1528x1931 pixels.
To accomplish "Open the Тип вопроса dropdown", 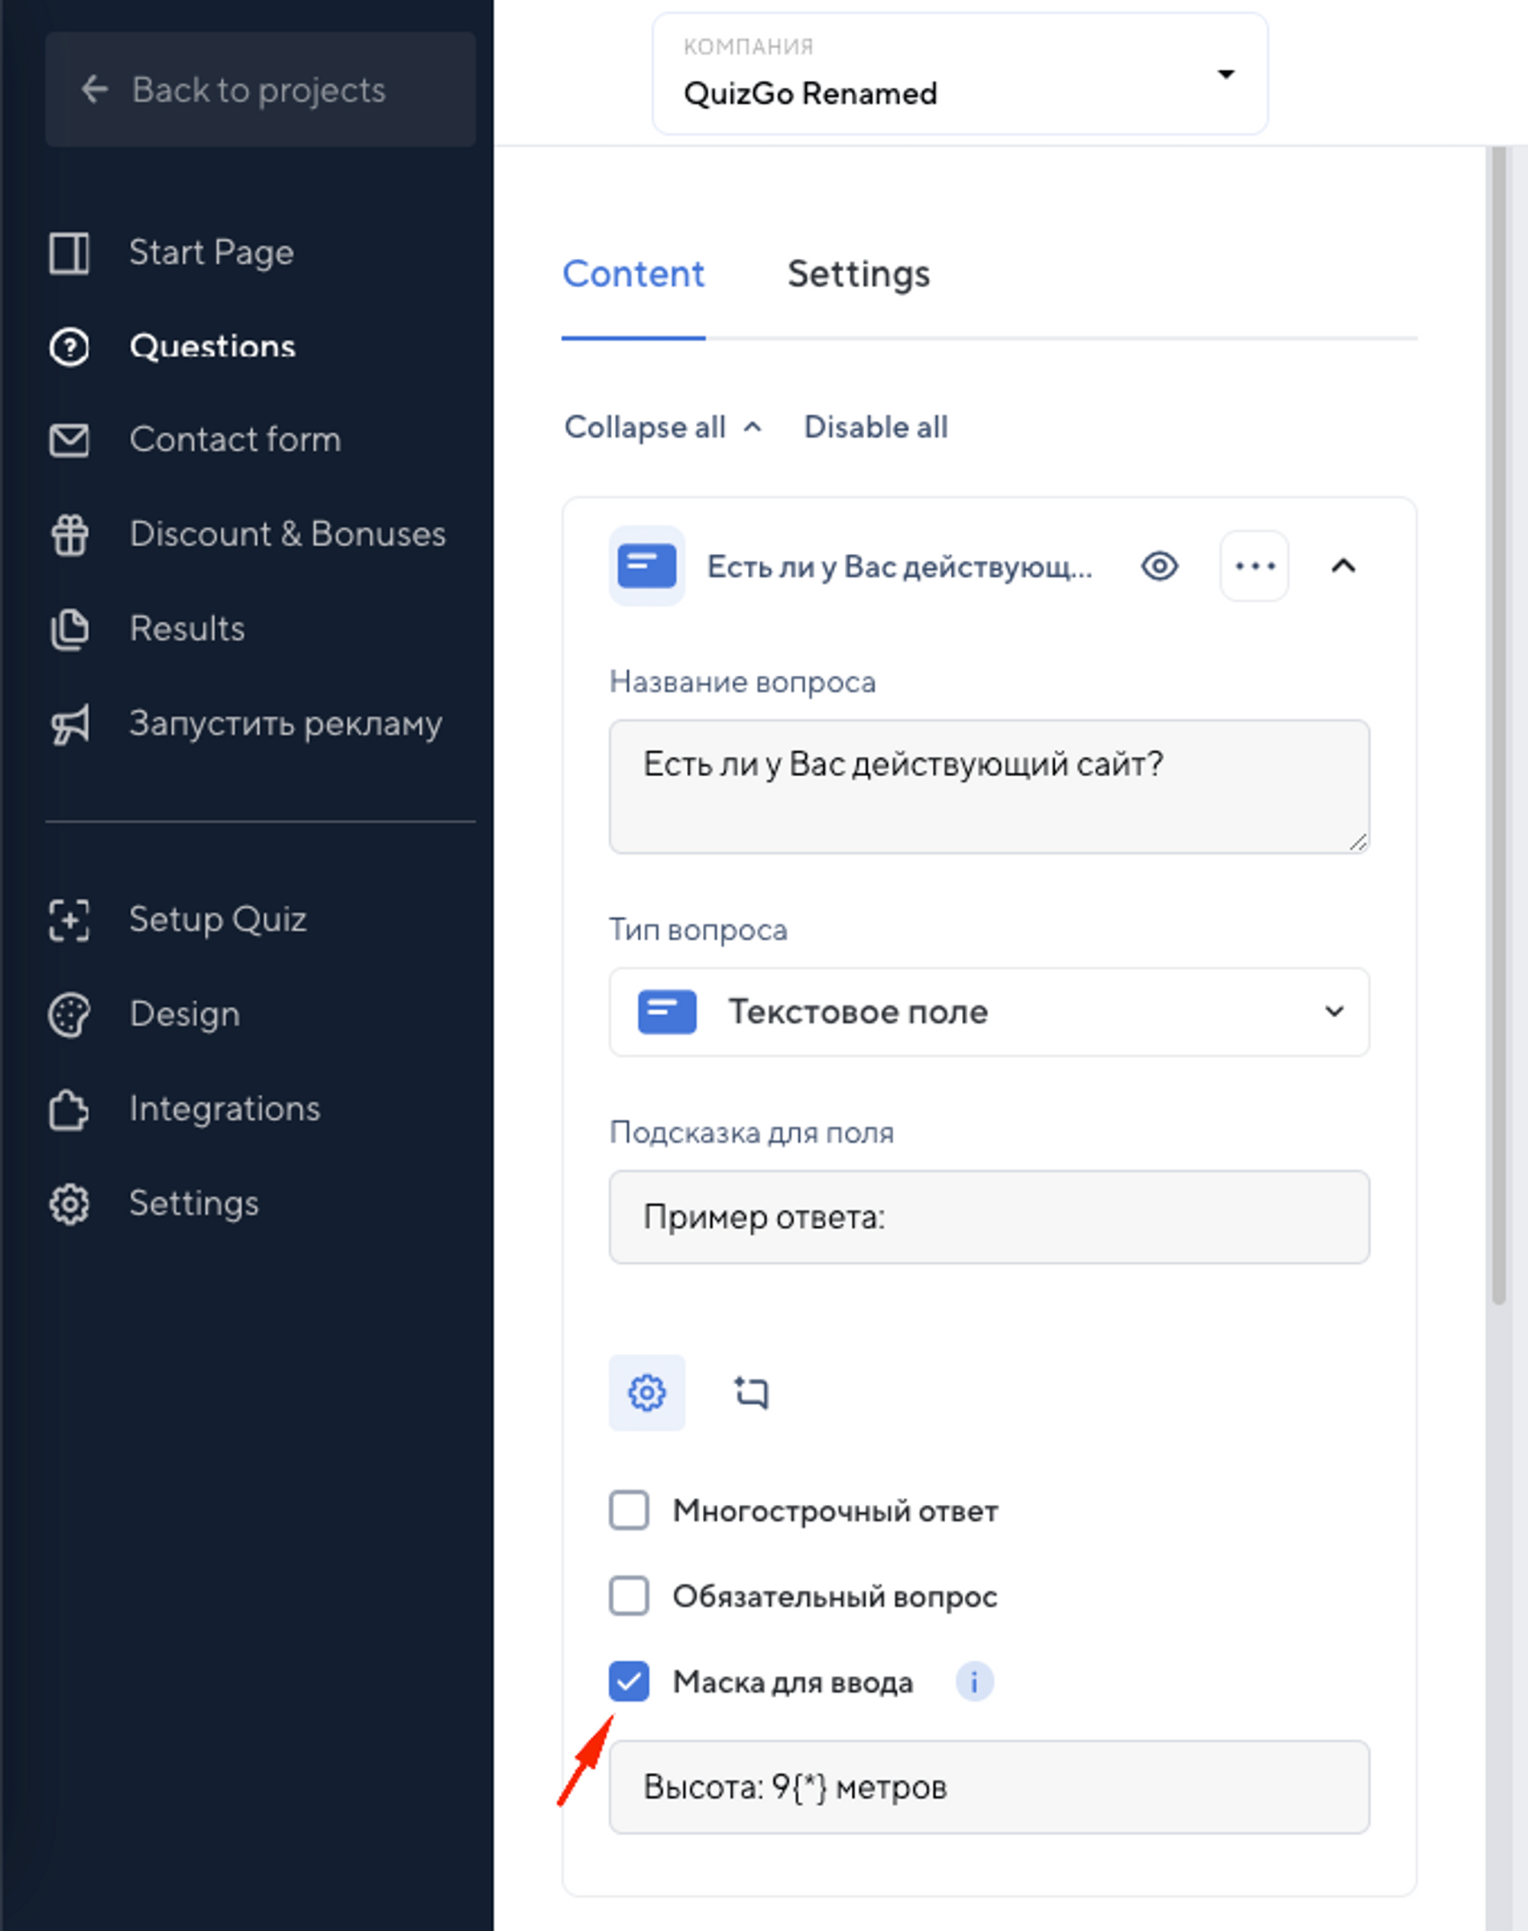I will tap(989, 1012).
